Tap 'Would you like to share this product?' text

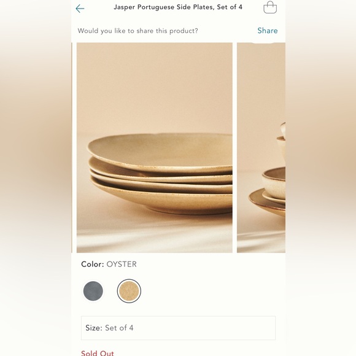coord(138,31)
